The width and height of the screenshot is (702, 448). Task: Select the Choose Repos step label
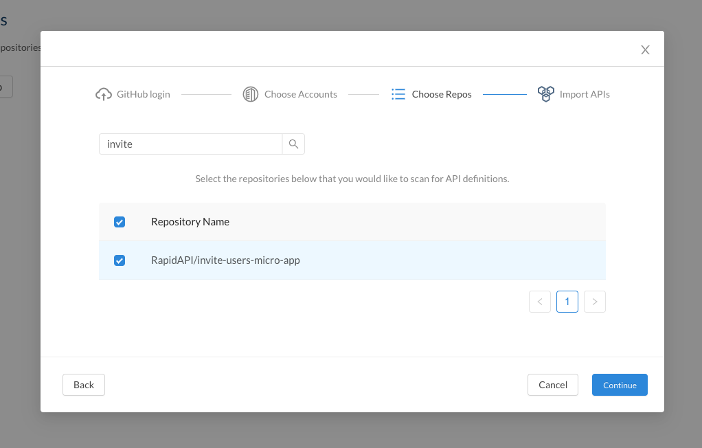(442, 94)
